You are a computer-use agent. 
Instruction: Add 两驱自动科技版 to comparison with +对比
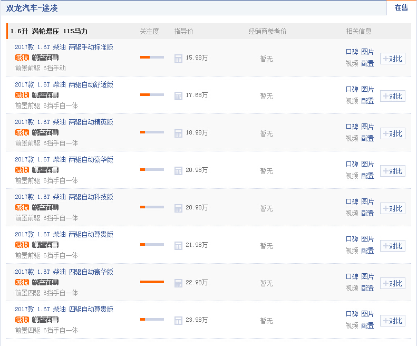click(x=393, y=209)
